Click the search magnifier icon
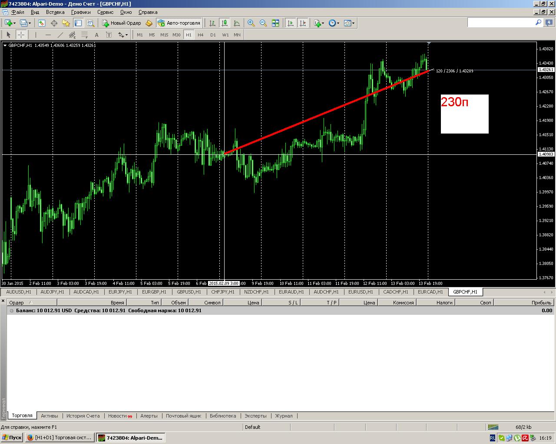Screen dimensions: 556x444 point(539,23)
